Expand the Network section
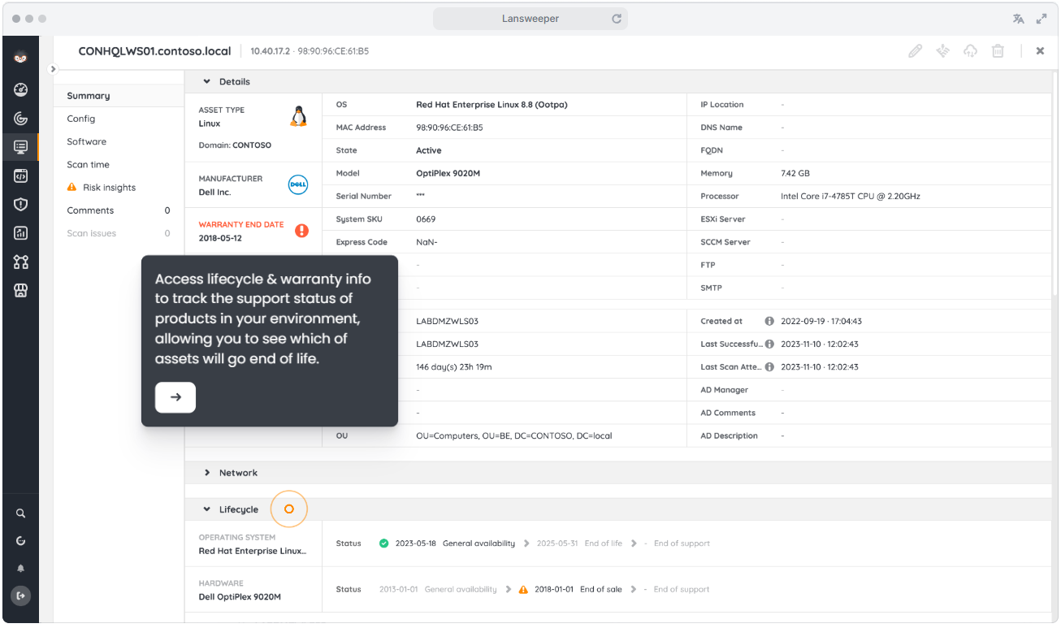This screenshot has height=628, width=1061. tap(206, 473)
